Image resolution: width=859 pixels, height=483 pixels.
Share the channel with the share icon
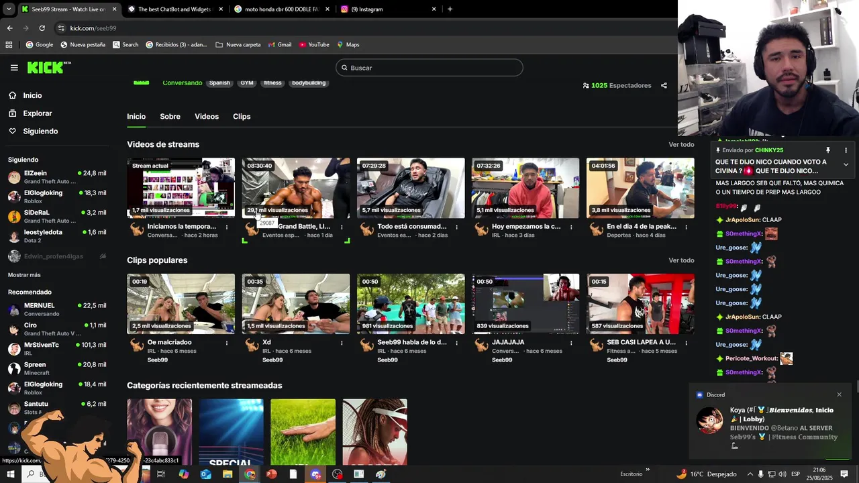(x=664, y=85)
